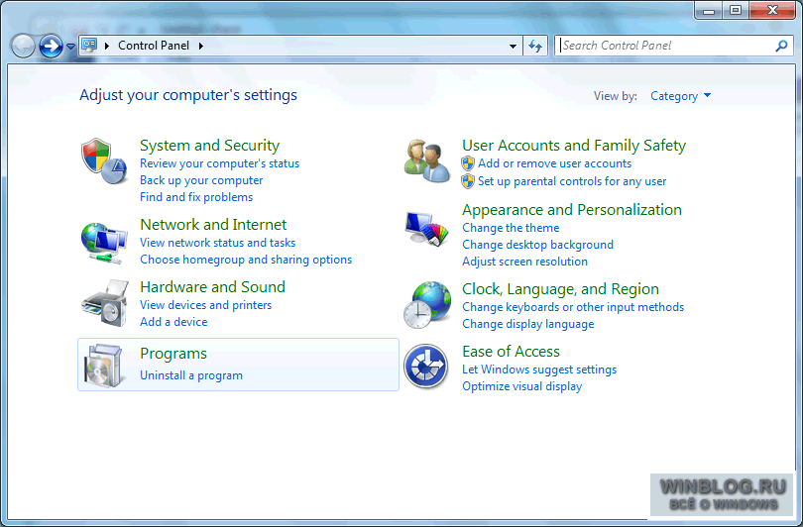Image resolution: width=803 pixels, height=527 pixels.
Task: Click Optimize visual display
Action: (521, 386)
